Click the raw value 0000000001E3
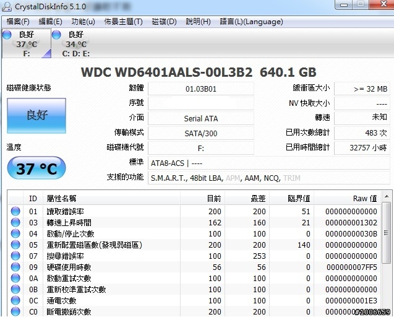The image size is (394, 317). pos(351,301)
